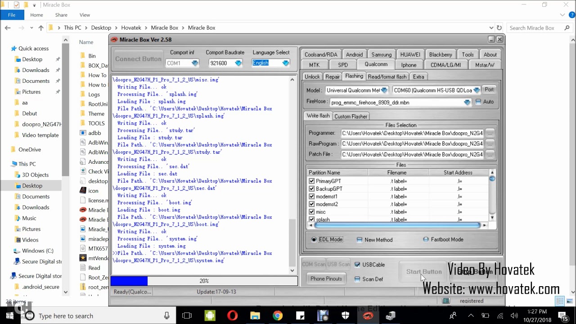Select Windows (C:) drive in sidebar

pyautogui.click(x=38, y=251)
